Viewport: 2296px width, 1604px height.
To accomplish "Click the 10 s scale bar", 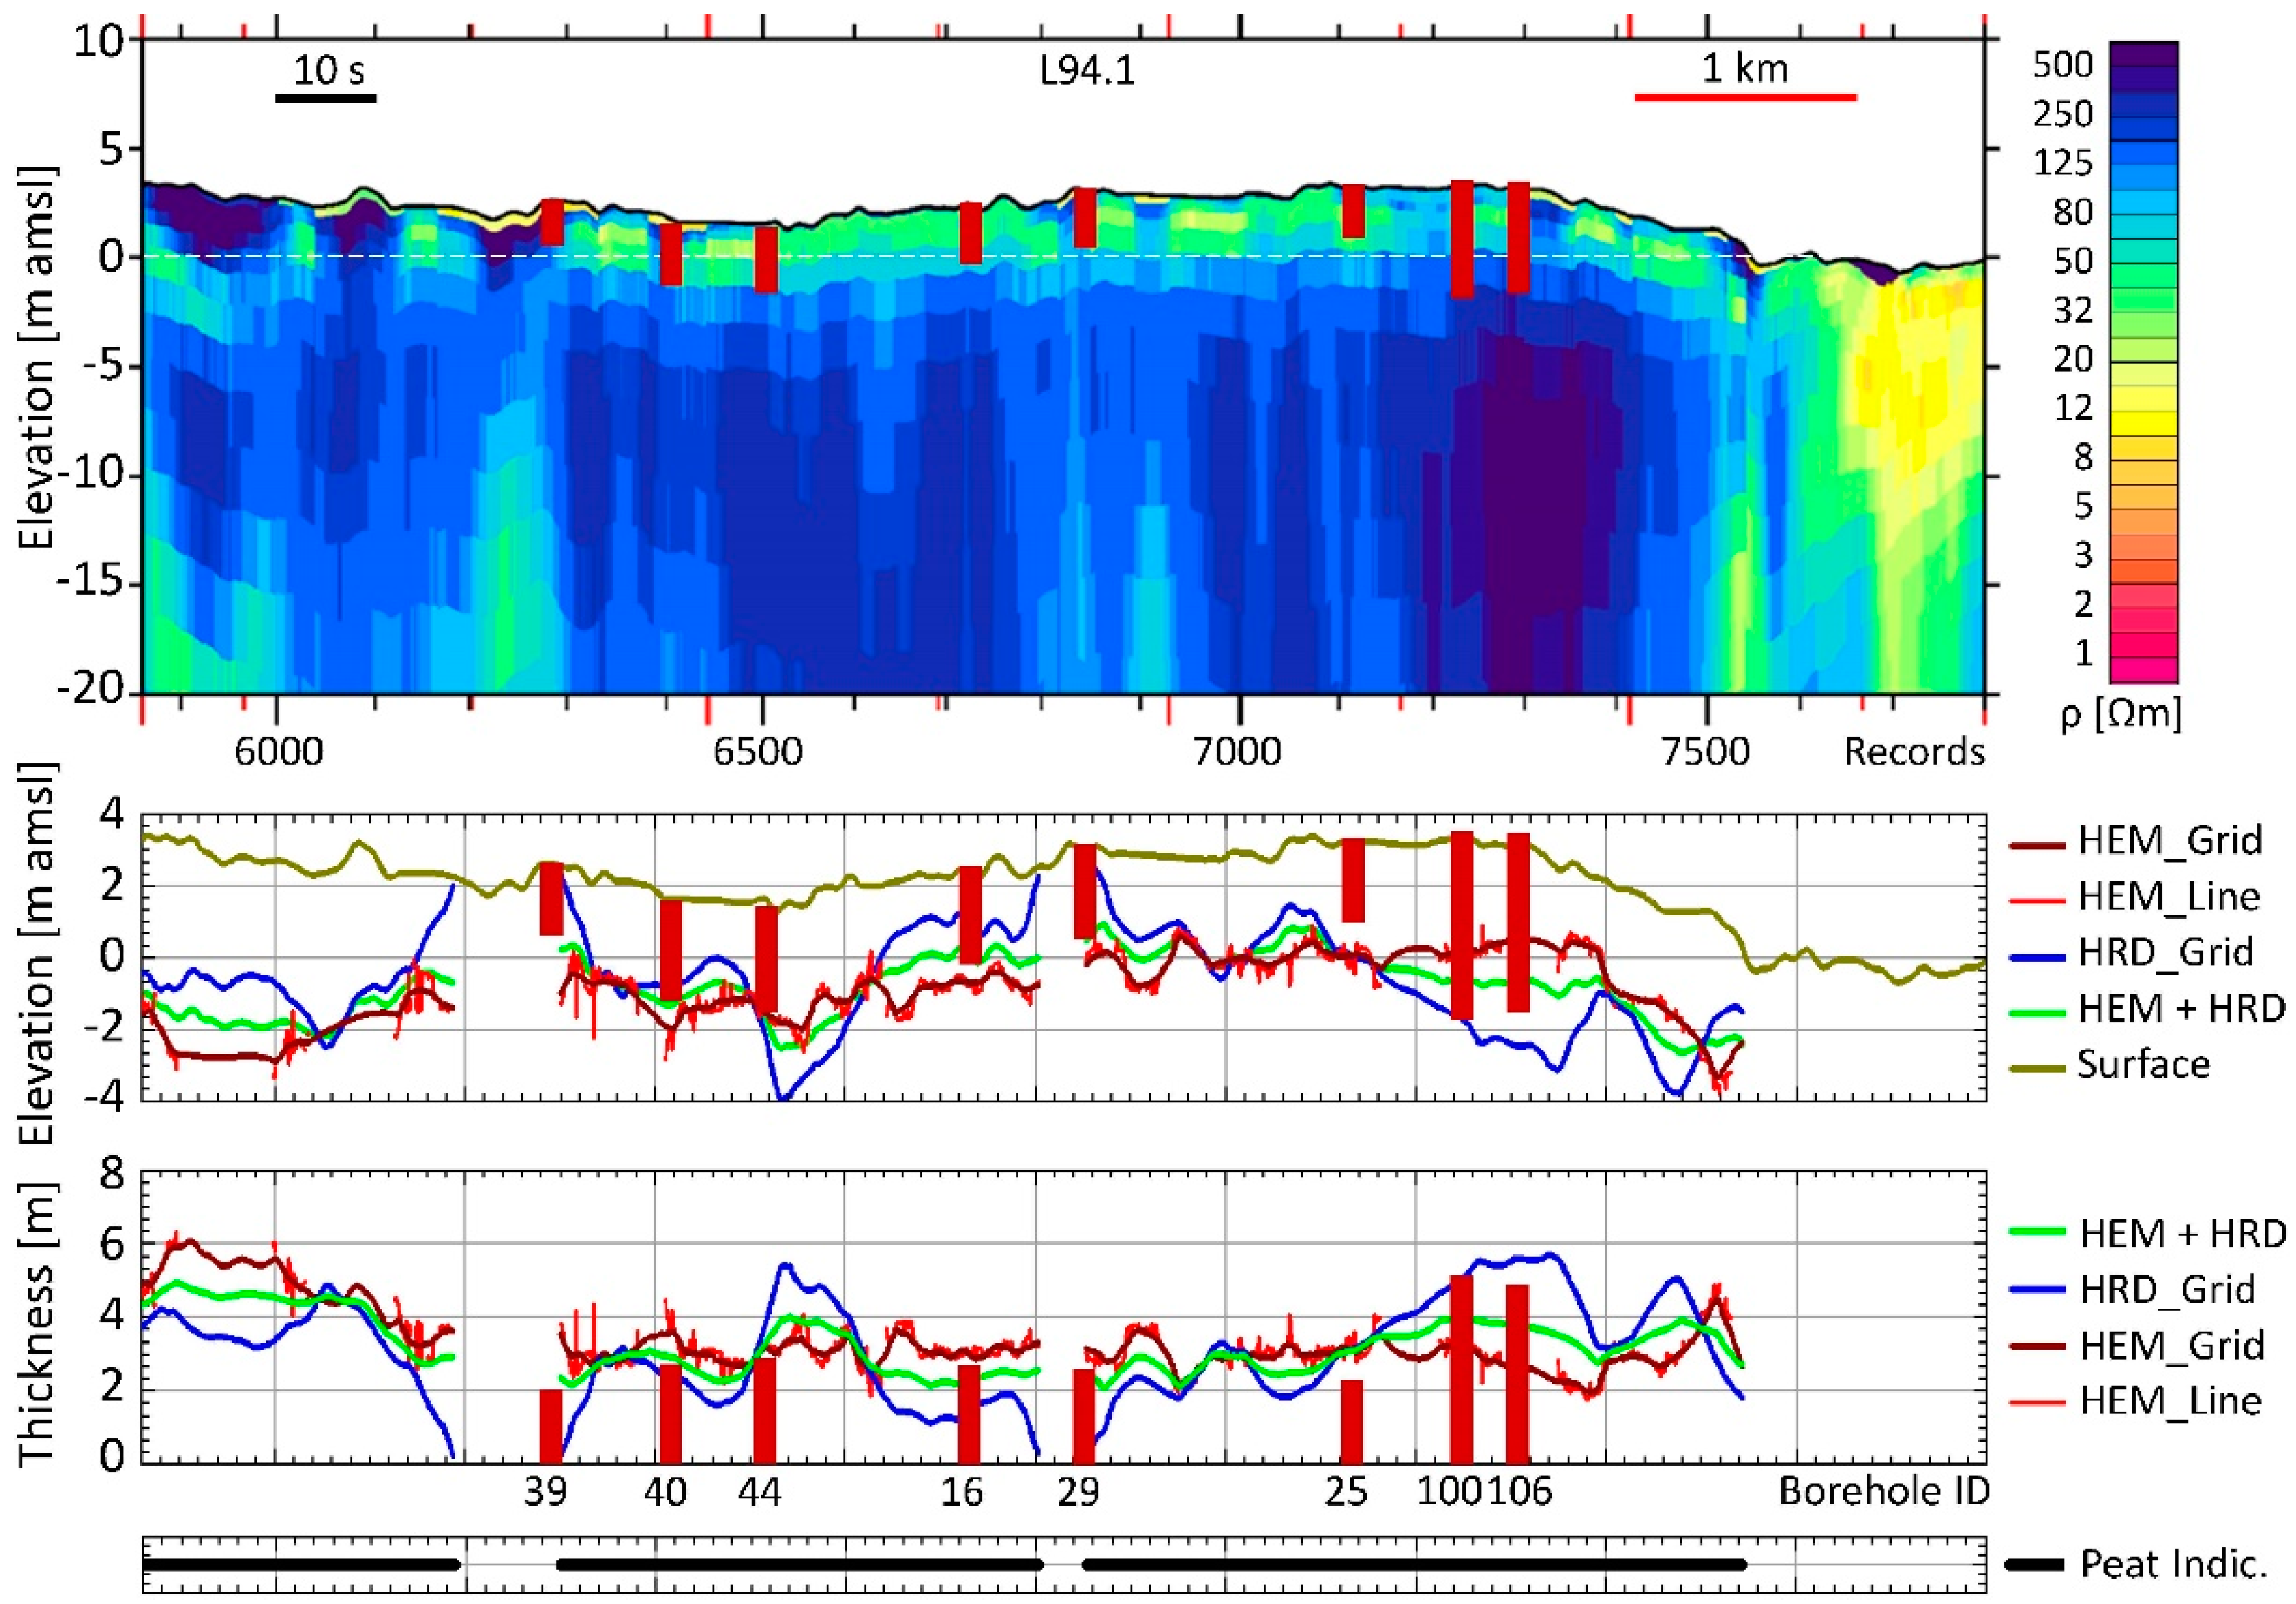I will tap(327, 98).
